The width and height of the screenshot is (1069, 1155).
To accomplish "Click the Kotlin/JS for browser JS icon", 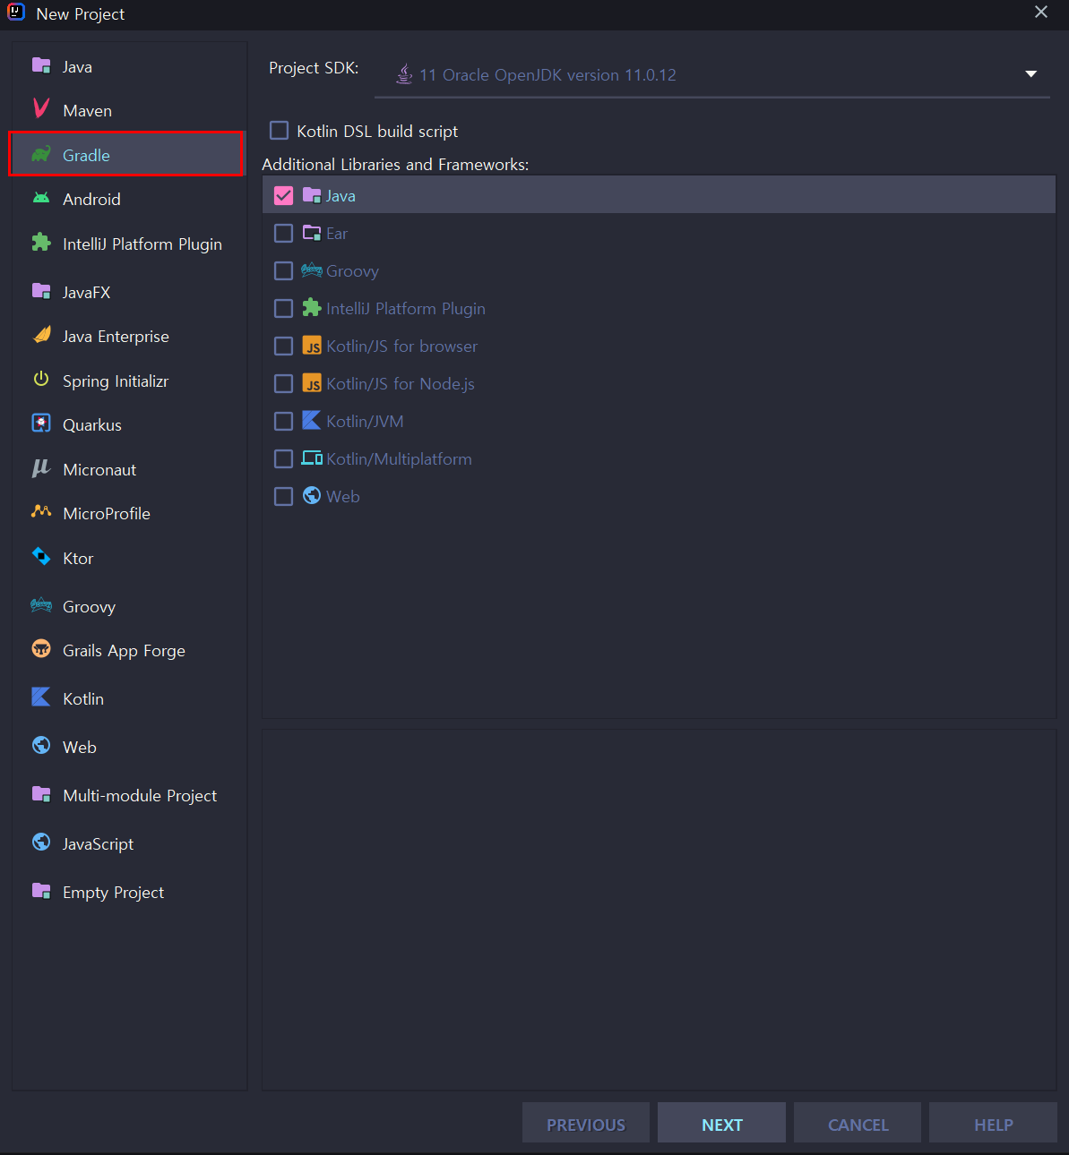I will [312, 346].
